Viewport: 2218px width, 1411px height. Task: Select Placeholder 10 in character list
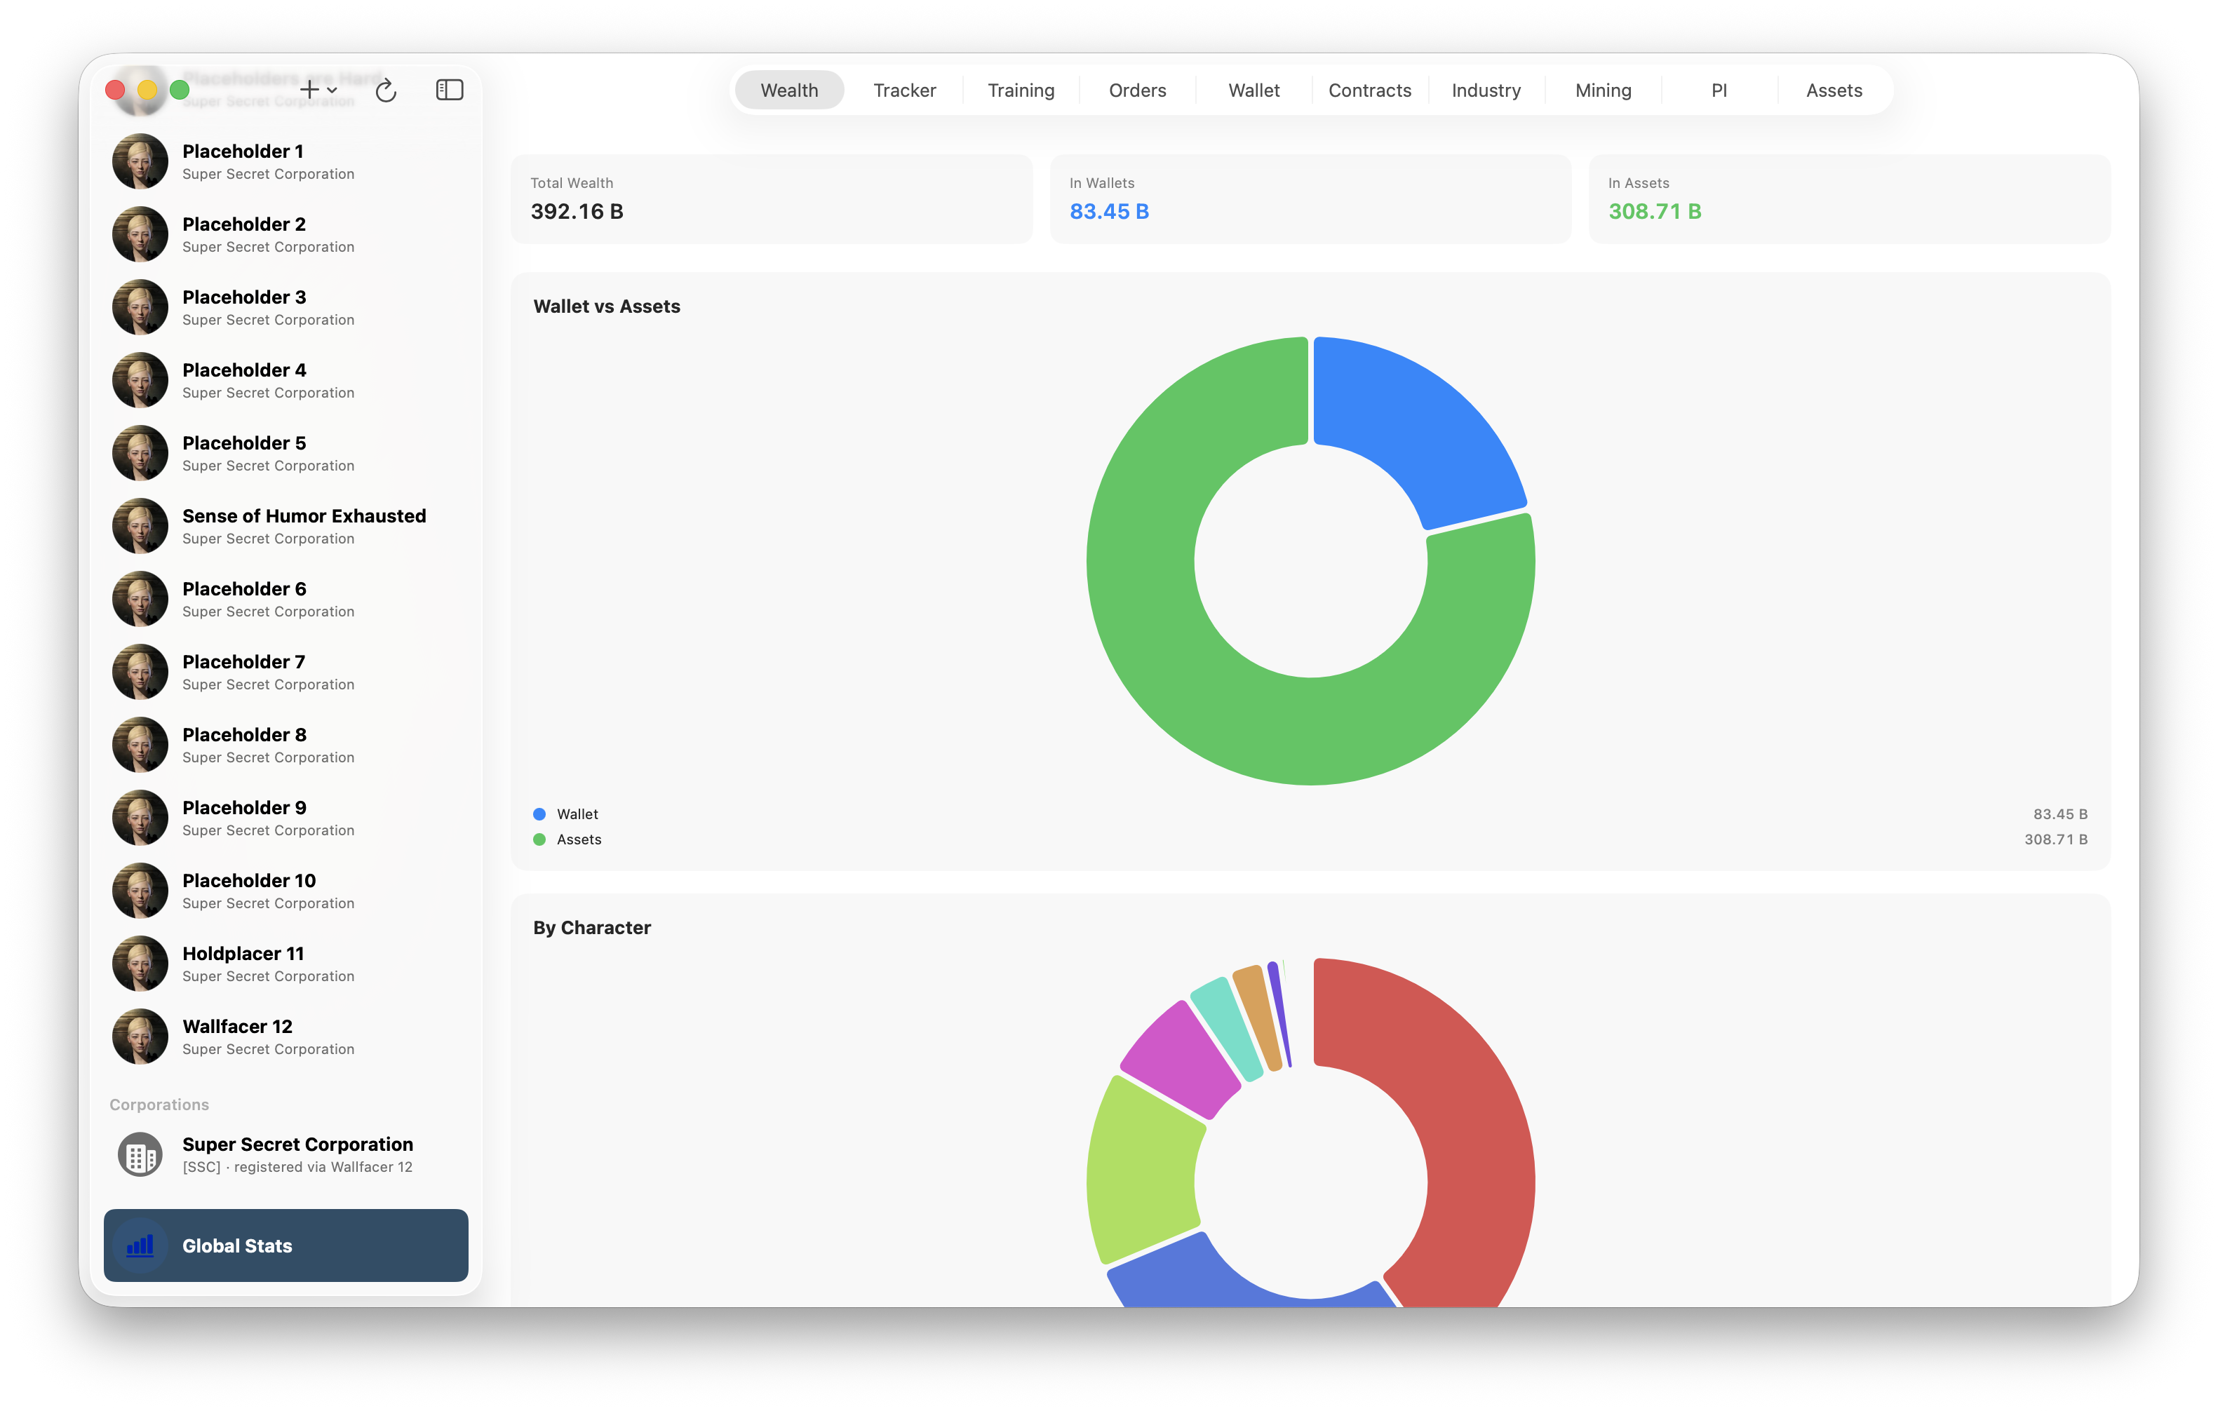(285, 891)
